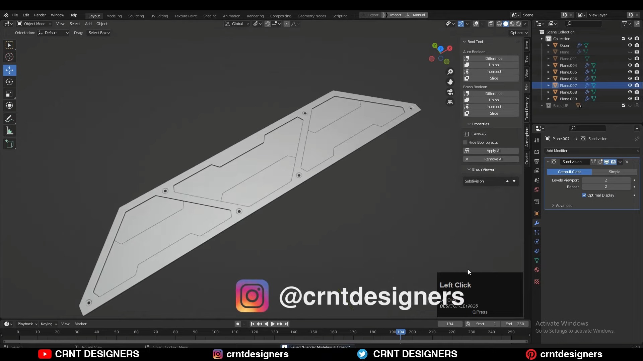Open the Render menu
643x361 pixels.
40,15
